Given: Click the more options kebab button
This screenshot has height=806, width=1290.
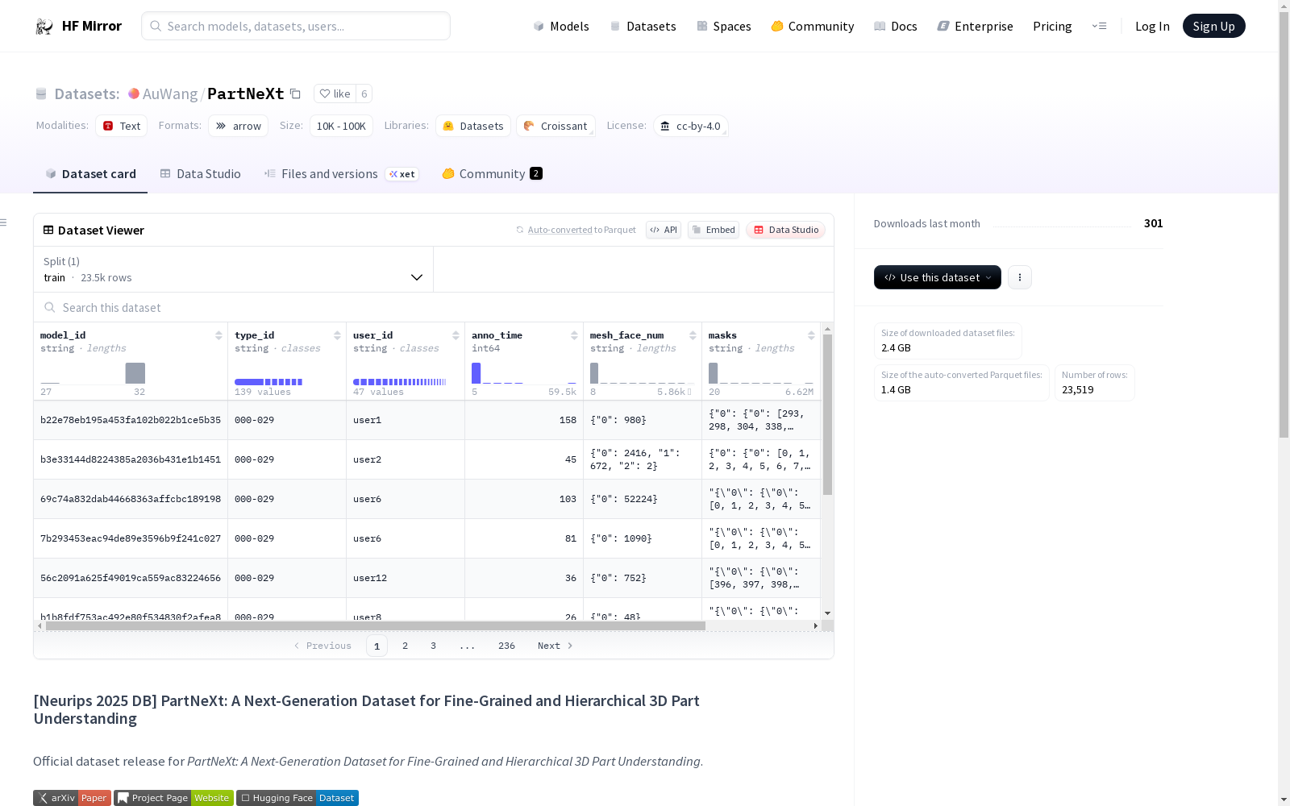Looking at the screenshot, I should click(1020, 277).
